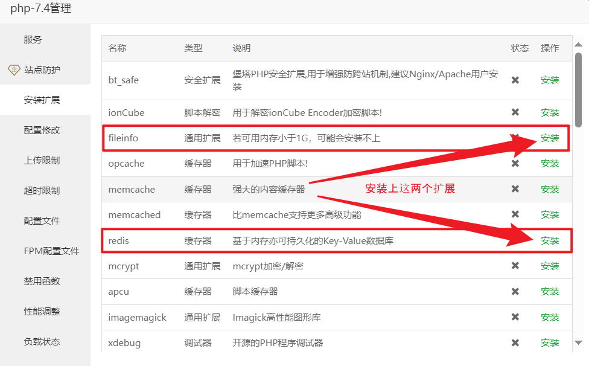
Task: Select the memcached name cell
Action: click(x=135, y=214)
